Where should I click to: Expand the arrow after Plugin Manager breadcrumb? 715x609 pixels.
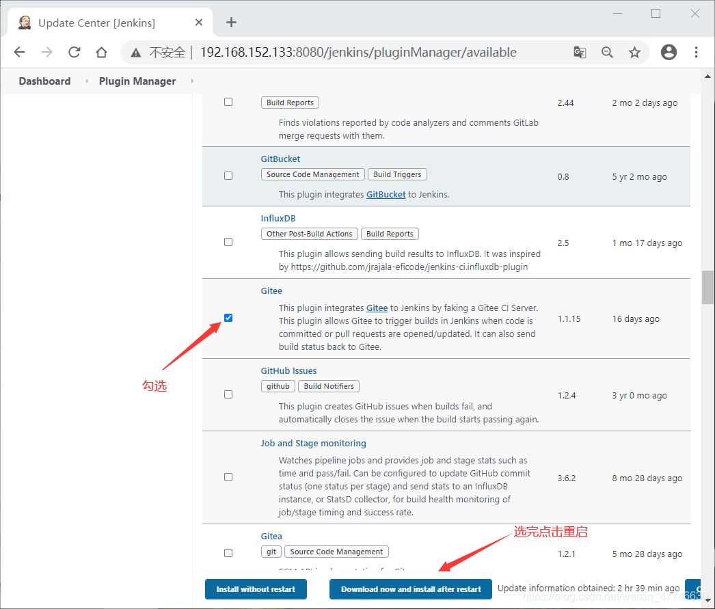(192, 81)
